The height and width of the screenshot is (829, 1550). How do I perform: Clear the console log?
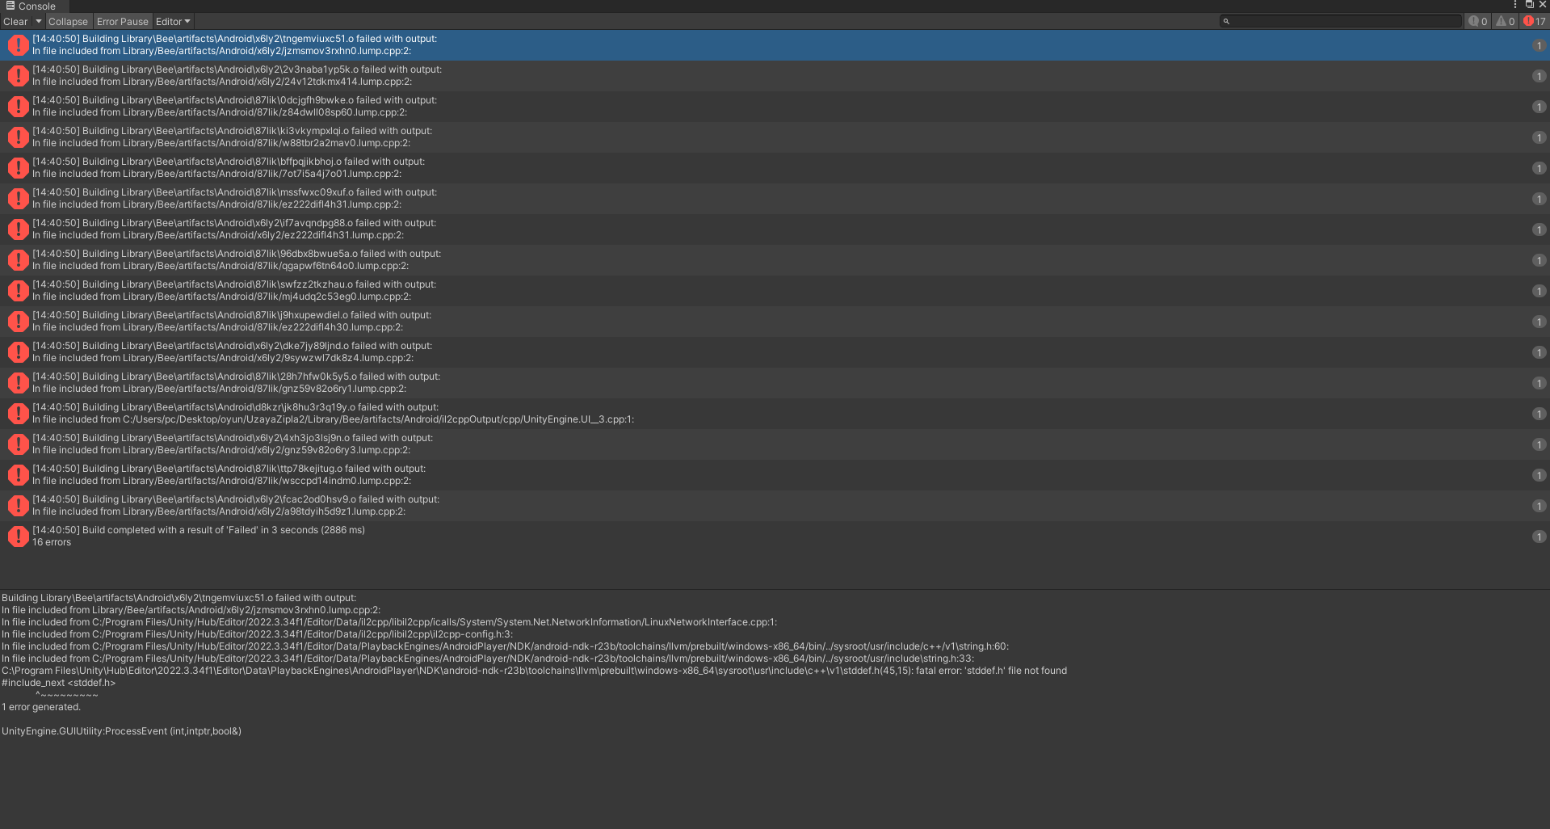click(15, 22)
